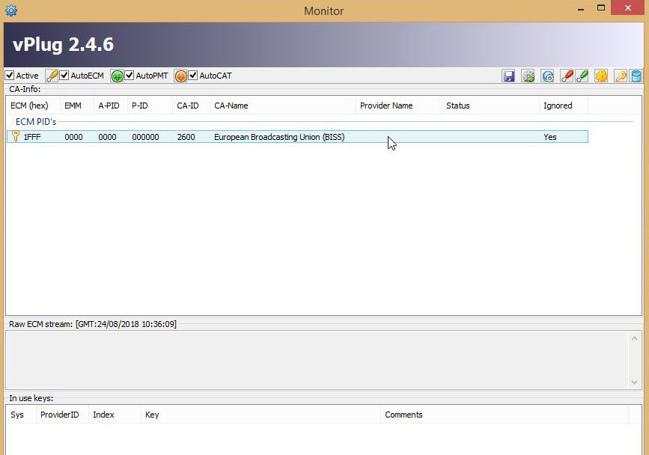Click the blue database cylinder icon
649x455 pixels.
click(636, 76)
